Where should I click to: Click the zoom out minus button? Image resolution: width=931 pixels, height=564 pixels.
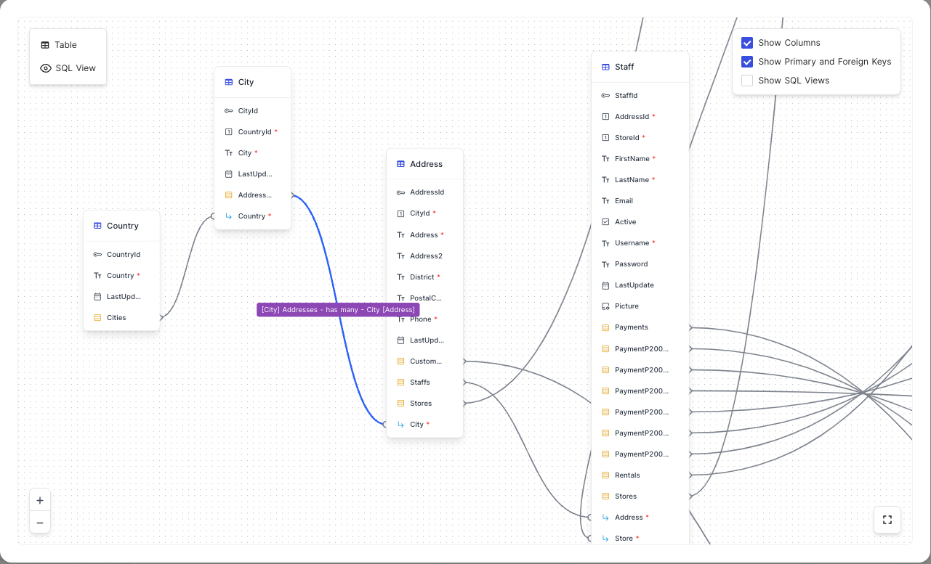[x=40, y=523]
